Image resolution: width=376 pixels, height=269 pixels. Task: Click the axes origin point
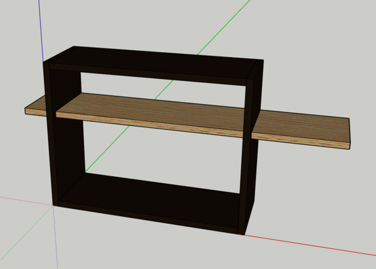coord(54,204)
